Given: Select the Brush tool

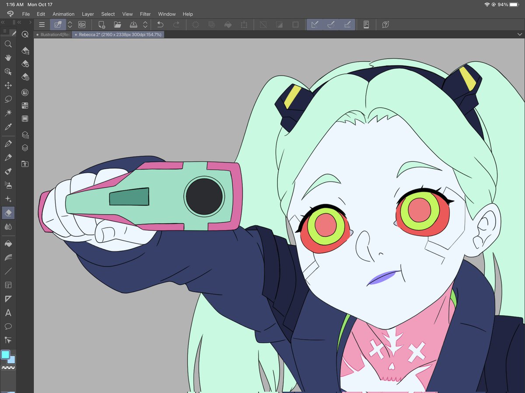Looking at the screenshot, I should 8,171.
